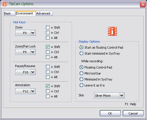Click the Pause/Resume label
Image resolution: width=147 pixels, height=120 pixels.
[25, 66]
